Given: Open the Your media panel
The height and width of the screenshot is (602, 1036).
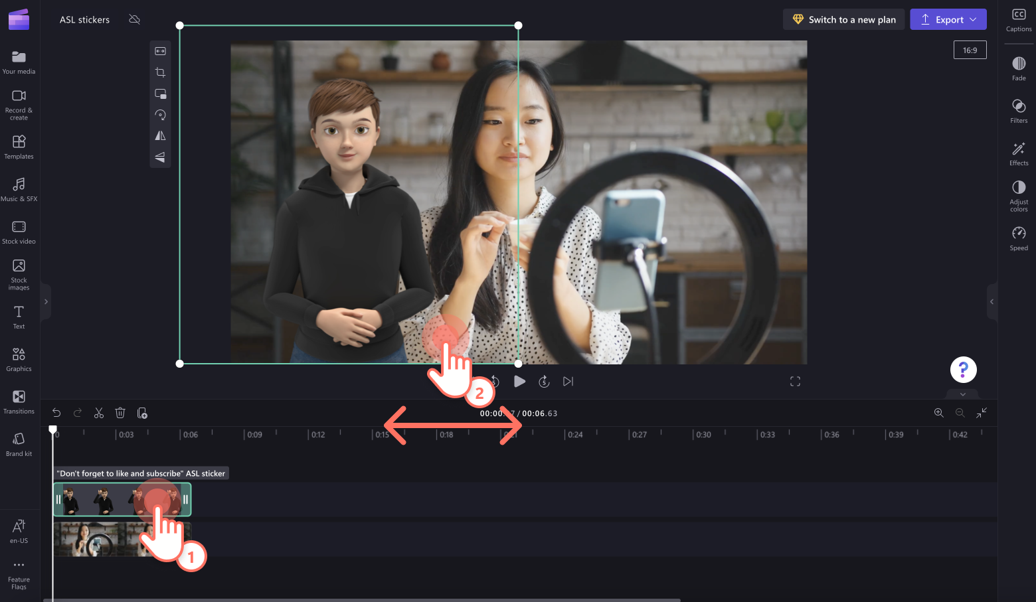Looking at the screenshot, I should coord(19,62).
